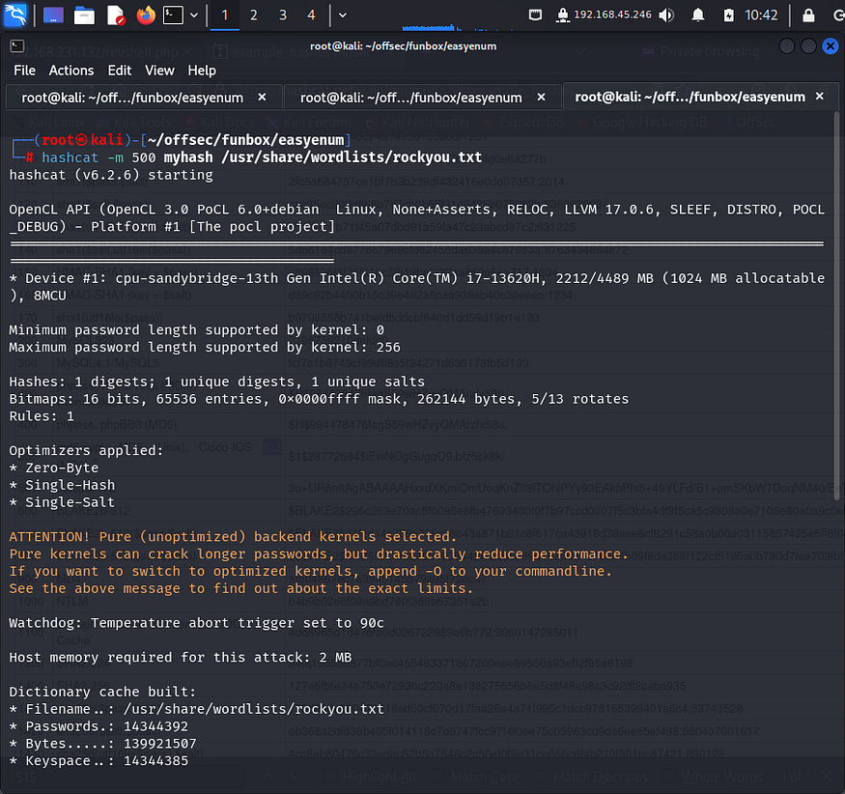Click the '* Zero-Byte' optimizer line
Viewport: 845px width, 794px height.
pos(54,468)
